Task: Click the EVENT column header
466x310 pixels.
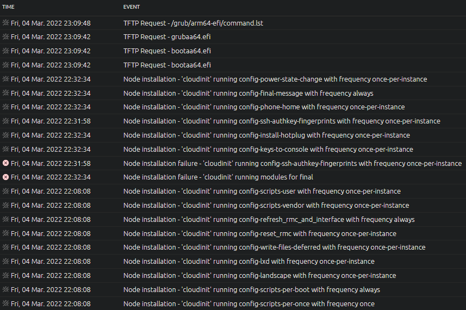Action: tap(132, 7)
